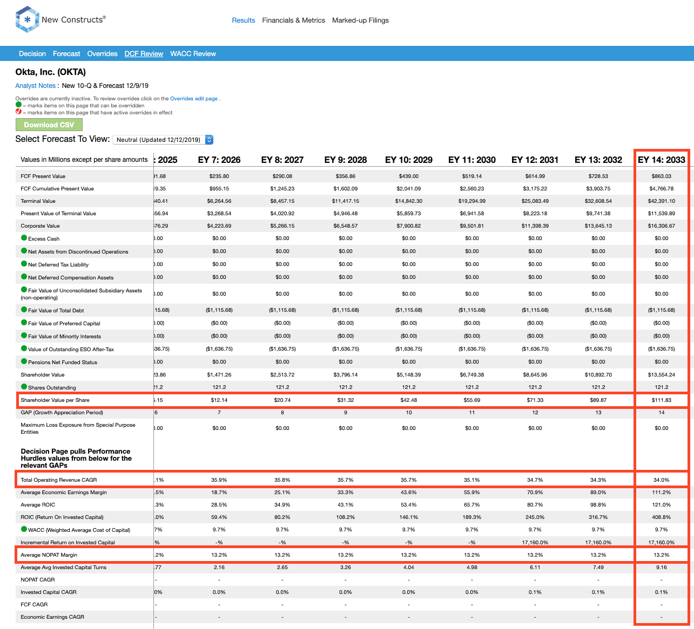Click Present Value of Terminal Value $11,539.89 cell
The width and height of the screenshot is (694, 629).
click(x=662, y=214)
